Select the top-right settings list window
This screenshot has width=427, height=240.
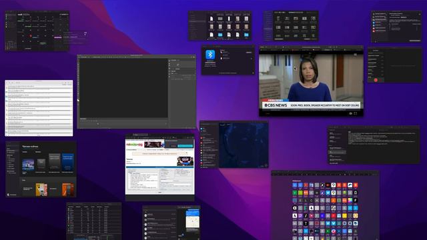point(396,27)
